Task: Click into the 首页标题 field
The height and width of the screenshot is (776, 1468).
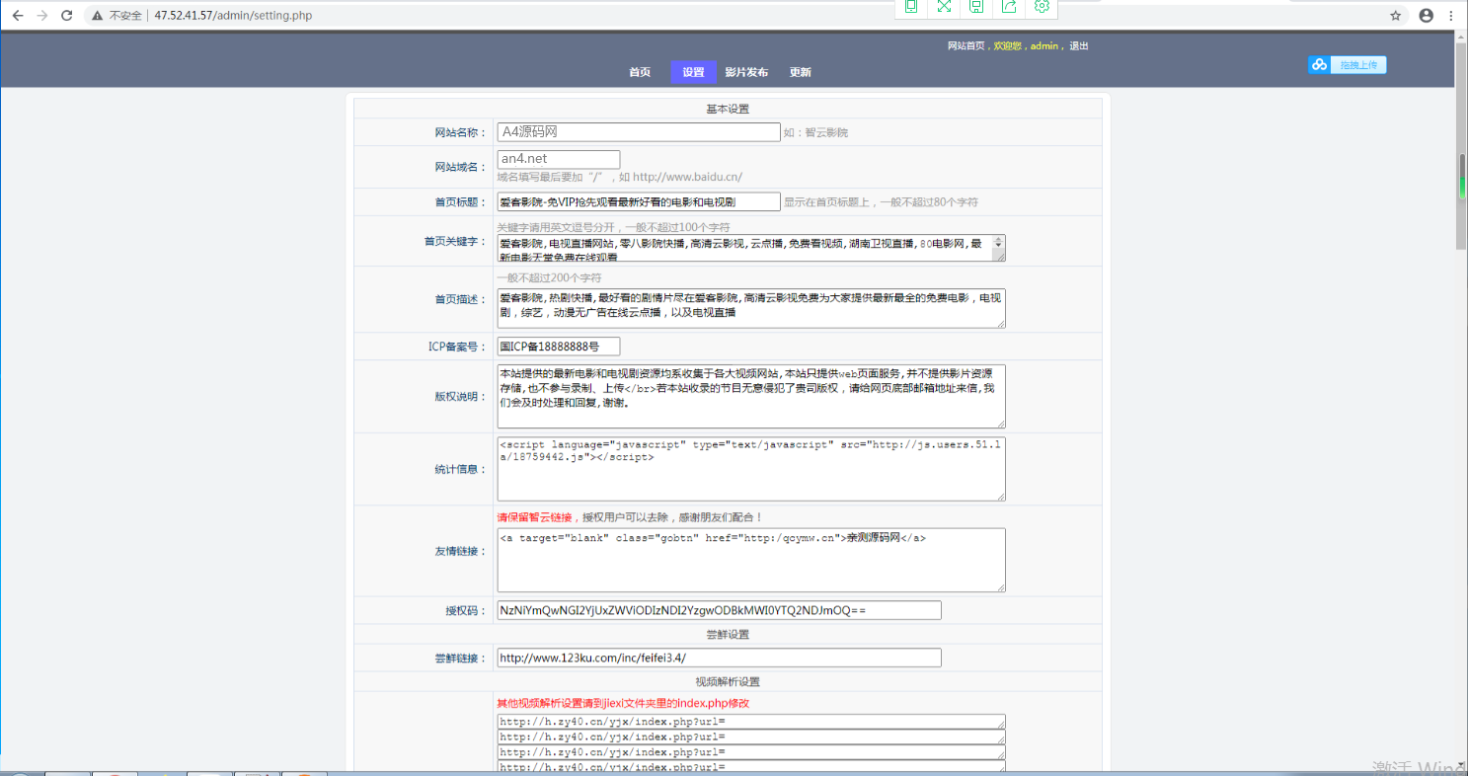Action: coord(639,201)
